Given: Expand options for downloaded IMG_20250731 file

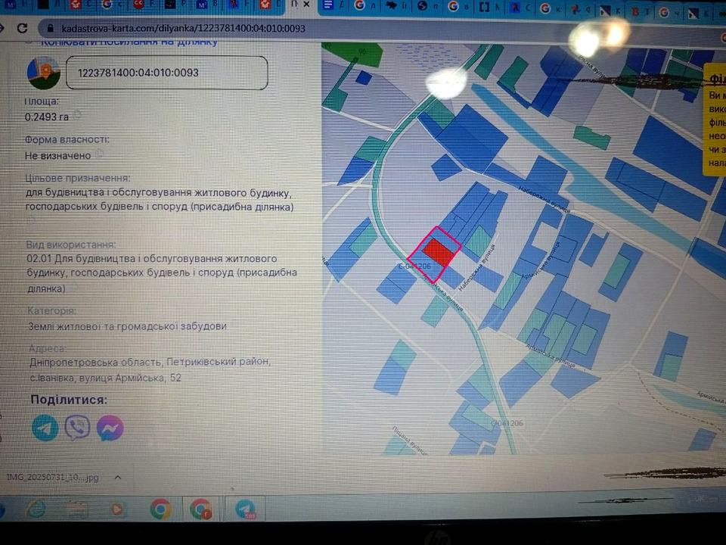Looking at the screenshot, I should pyautogui.click(x=116, y=478).
